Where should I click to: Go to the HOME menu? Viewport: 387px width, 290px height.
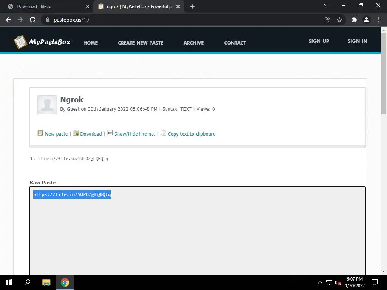click(x=90, y=43)
